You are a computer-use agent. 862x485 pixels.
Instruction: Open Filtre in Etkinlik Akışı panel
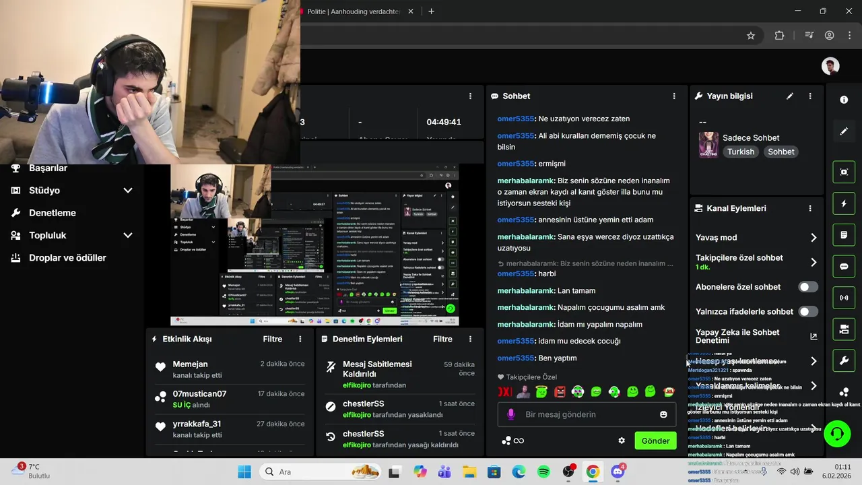[272, 339]
